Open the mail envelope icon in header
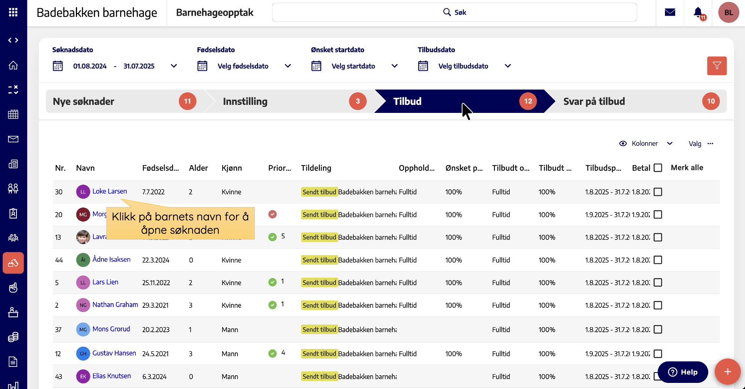Viewport: 745px width, 389px height. click(x=670, y=13)
